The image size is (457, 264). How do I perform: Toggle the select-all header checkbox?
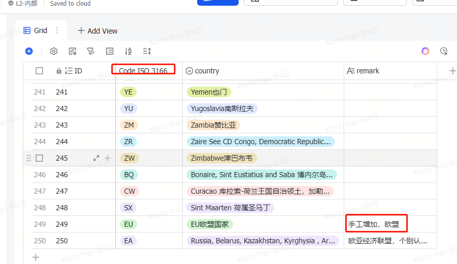(x=39, y=71)
